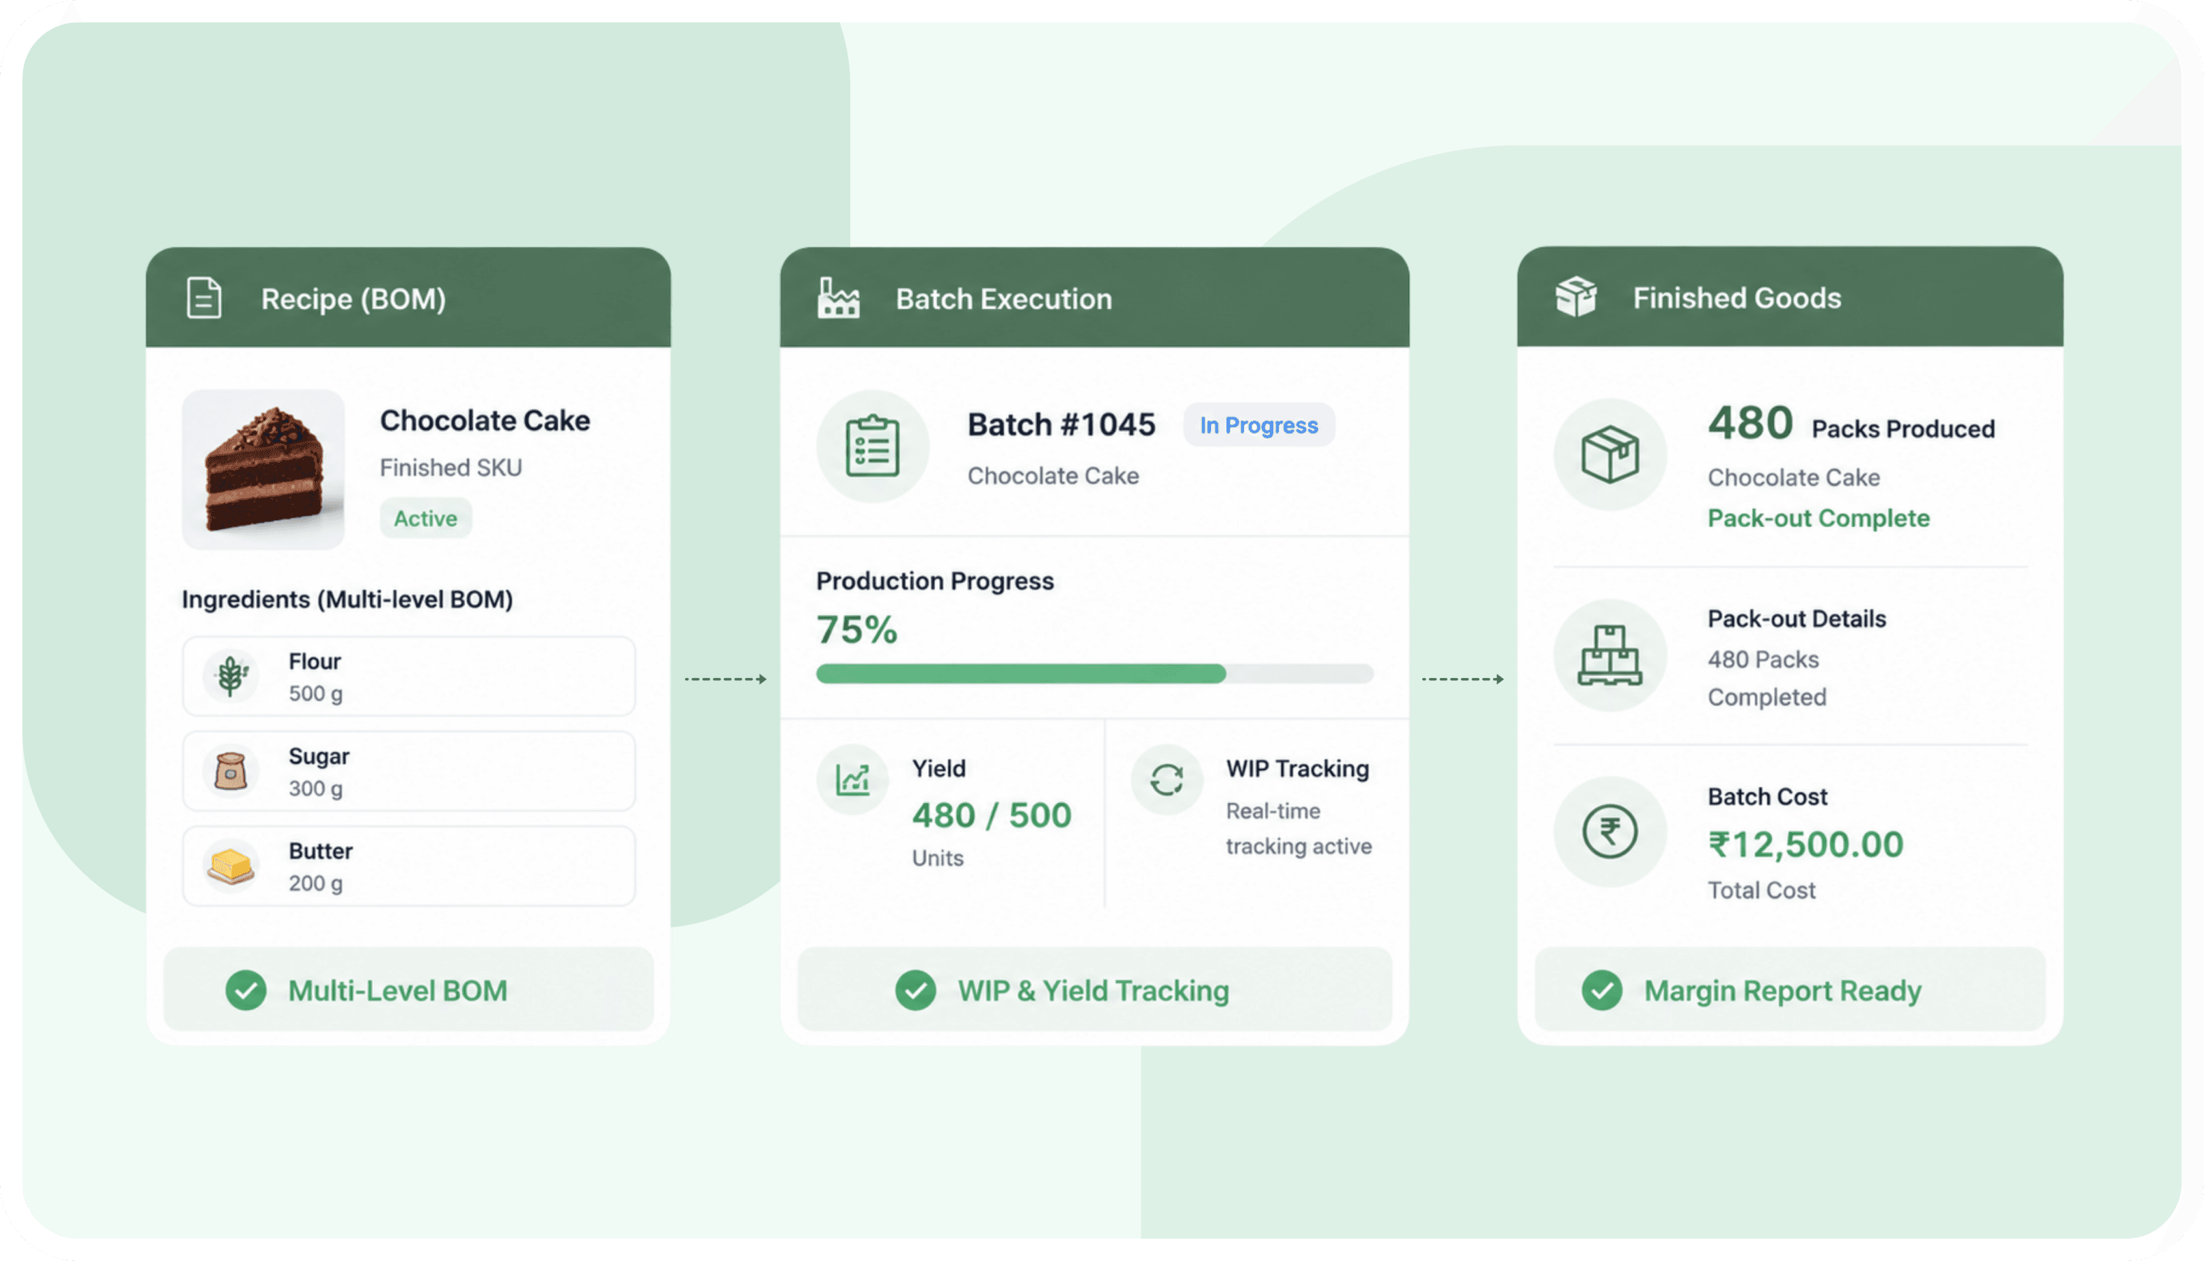The height and width of the screenshot is (1261, 2204).
Task: Click Chocolate Cake under Packs Produced
Action: (1794, 477)
